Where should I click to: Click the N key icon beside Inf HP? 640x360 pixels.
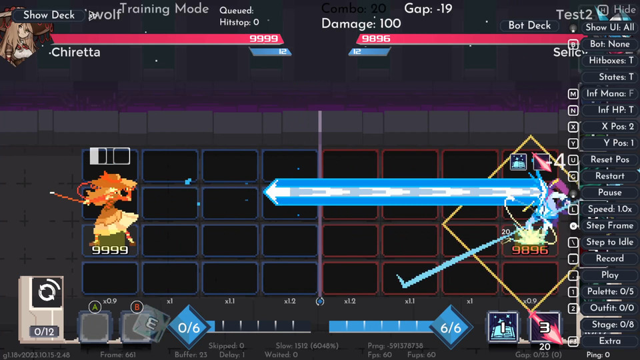[x=573, y=111]
